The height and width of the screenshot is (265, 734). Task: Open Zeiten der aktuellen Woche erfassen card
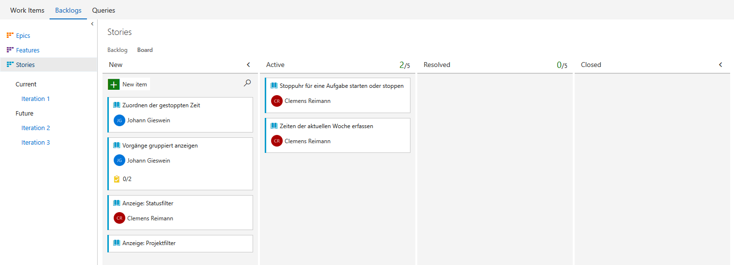(338, 135)
